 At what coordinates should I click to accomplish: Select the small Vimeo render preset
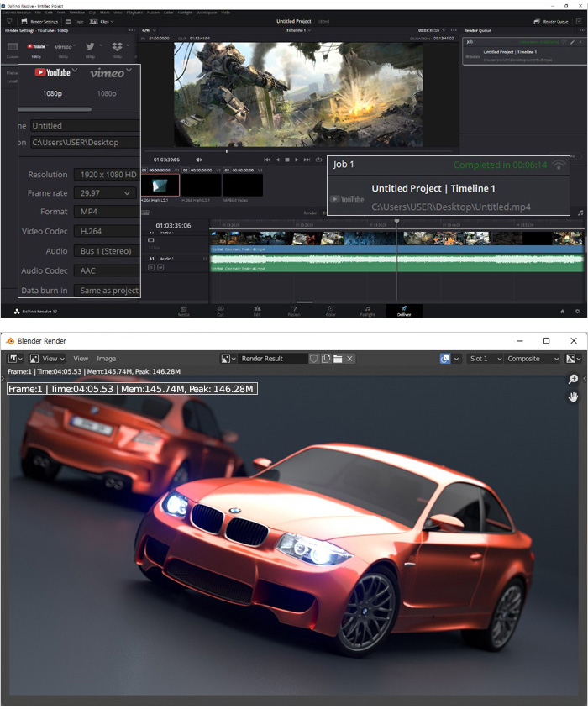[63, 46]
